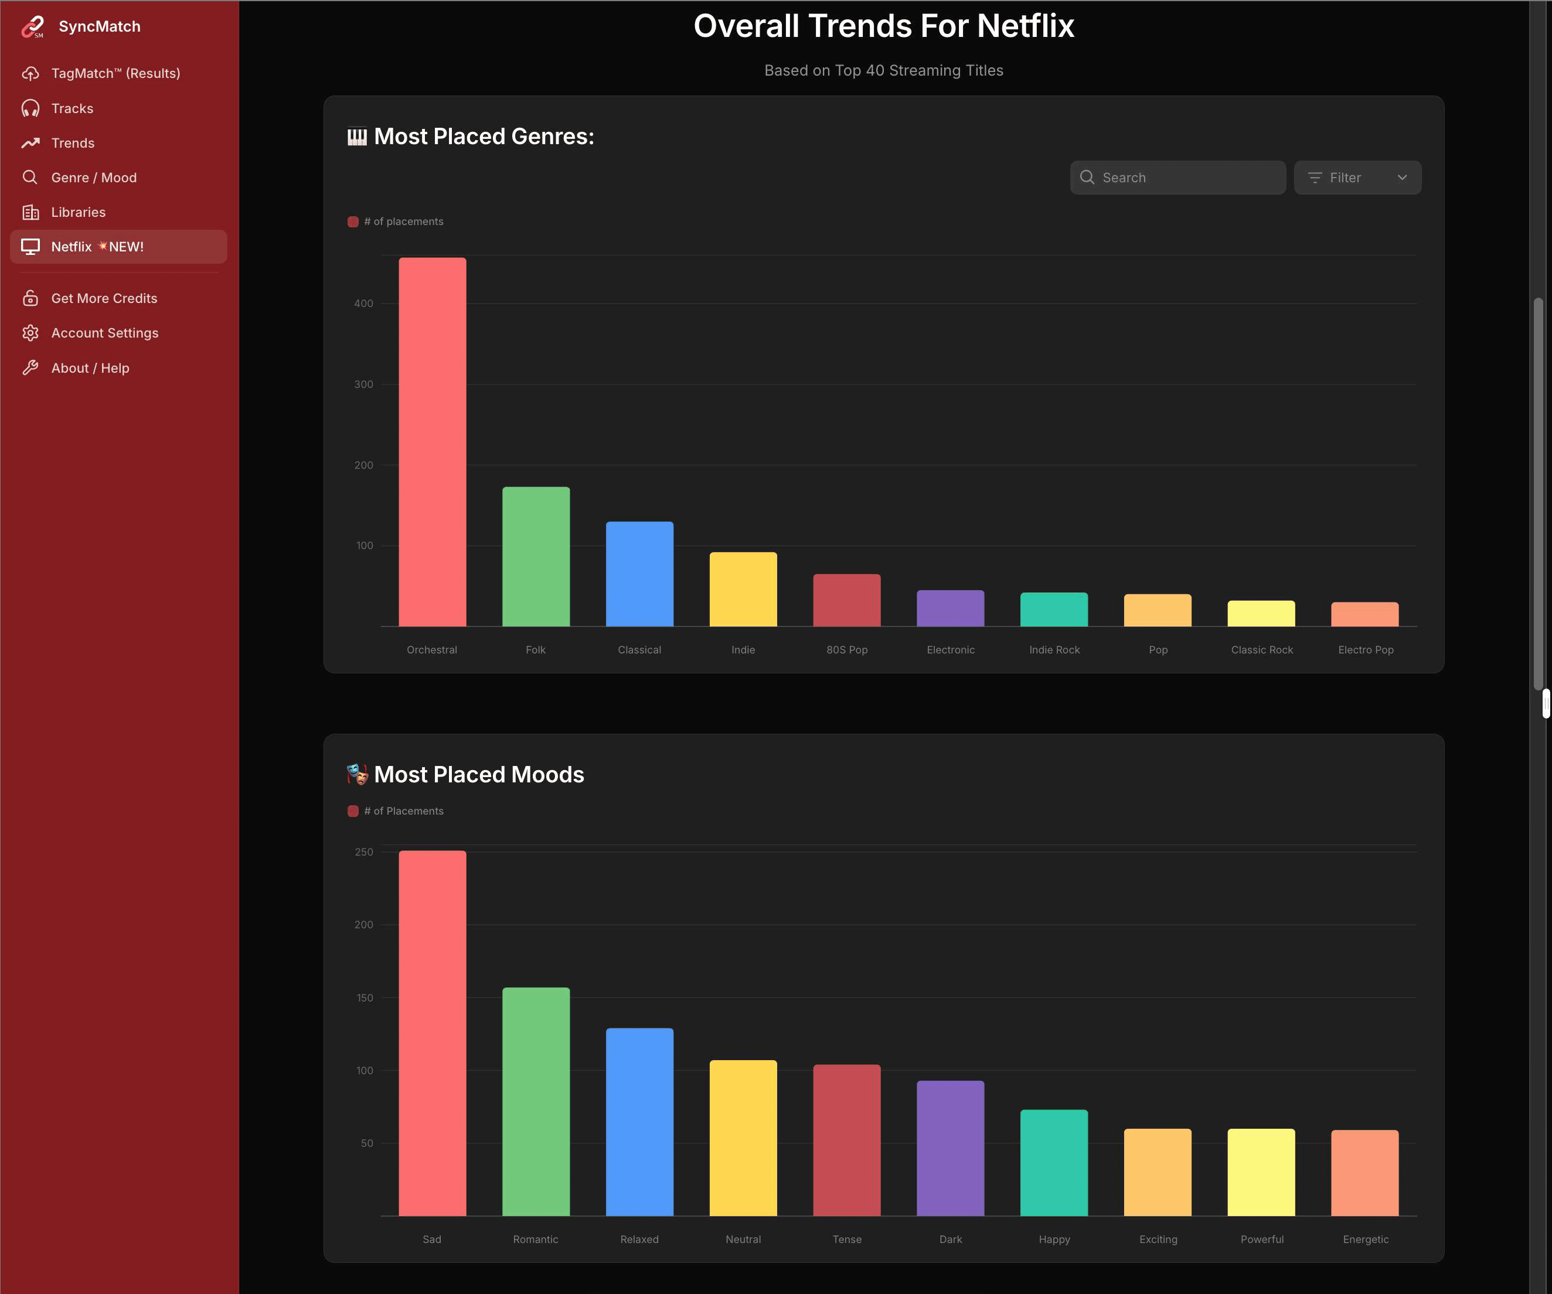Open TagMatch (Results) page

118,73
